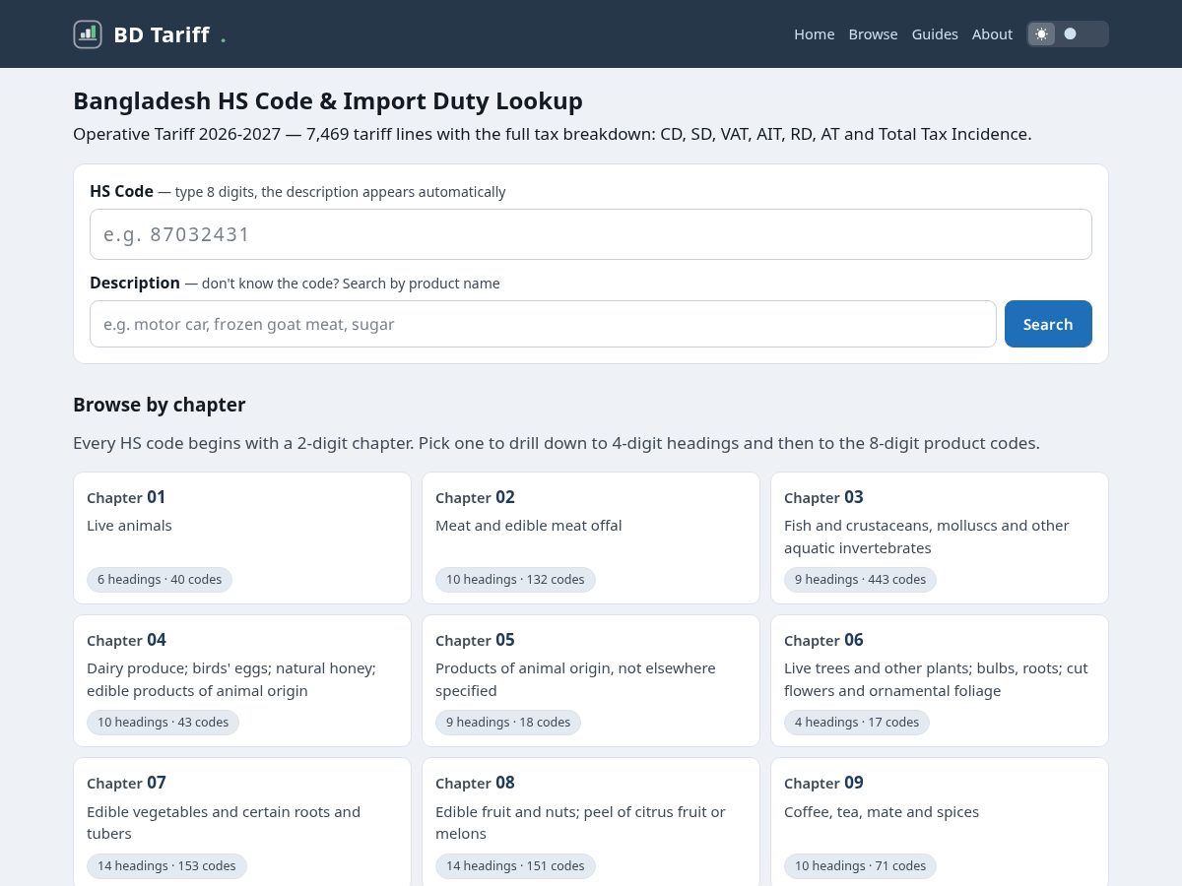Click the 'HS Code' field label
The width and height of the screenshot is (1182, 886).
click(121, 191)
